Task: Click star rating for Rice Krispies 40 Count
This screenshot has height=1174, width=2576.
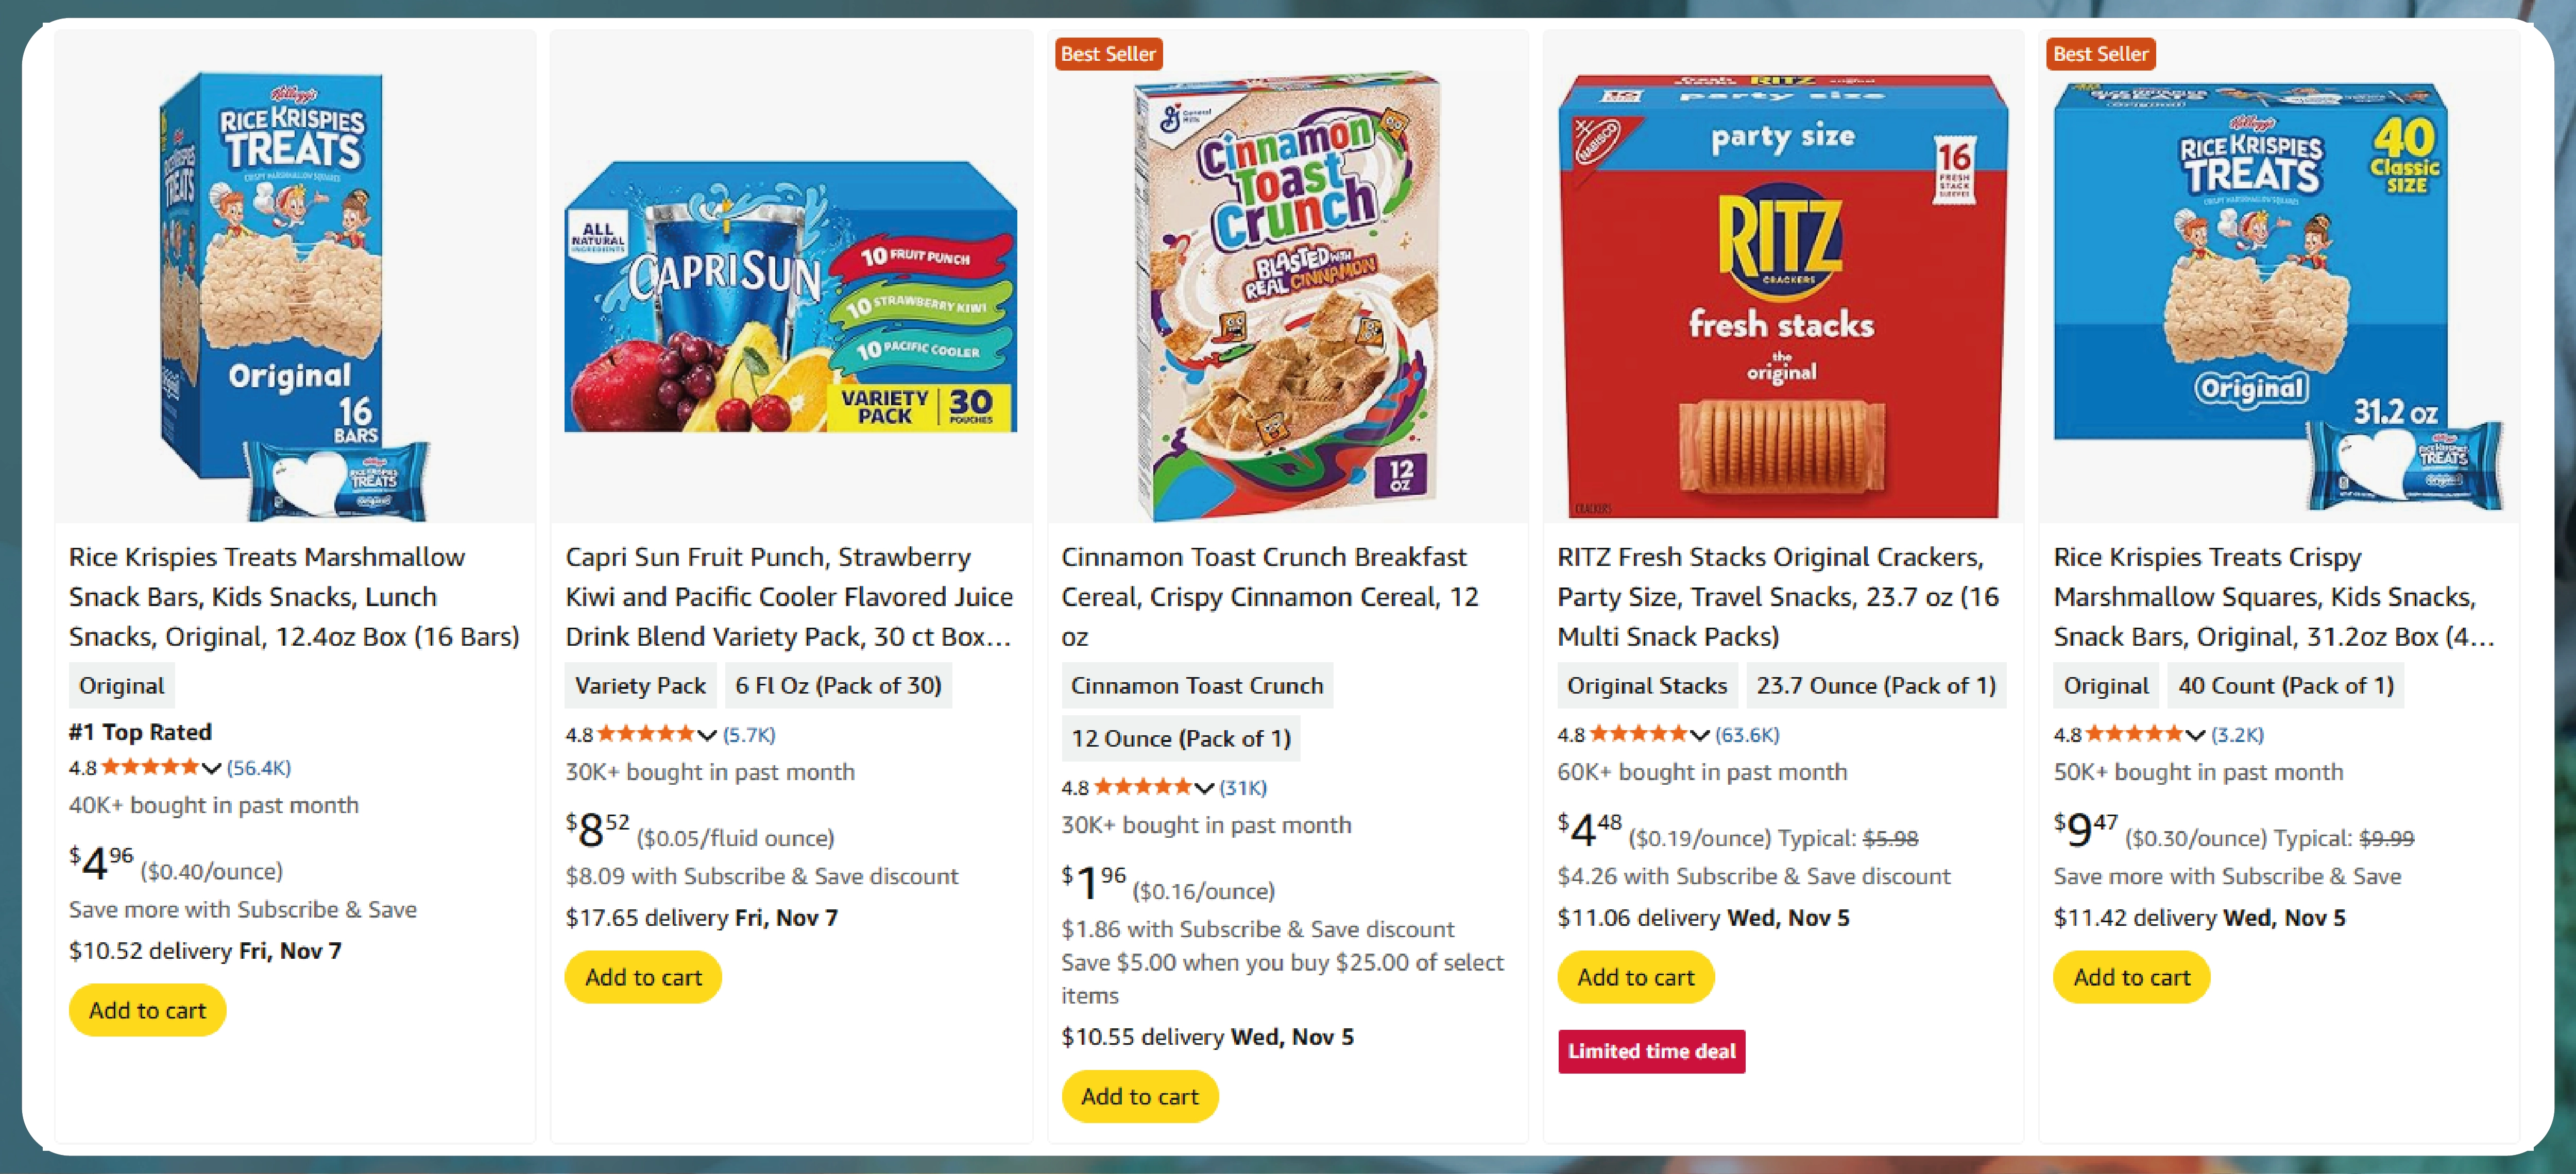Action: tap(2134, 734)
